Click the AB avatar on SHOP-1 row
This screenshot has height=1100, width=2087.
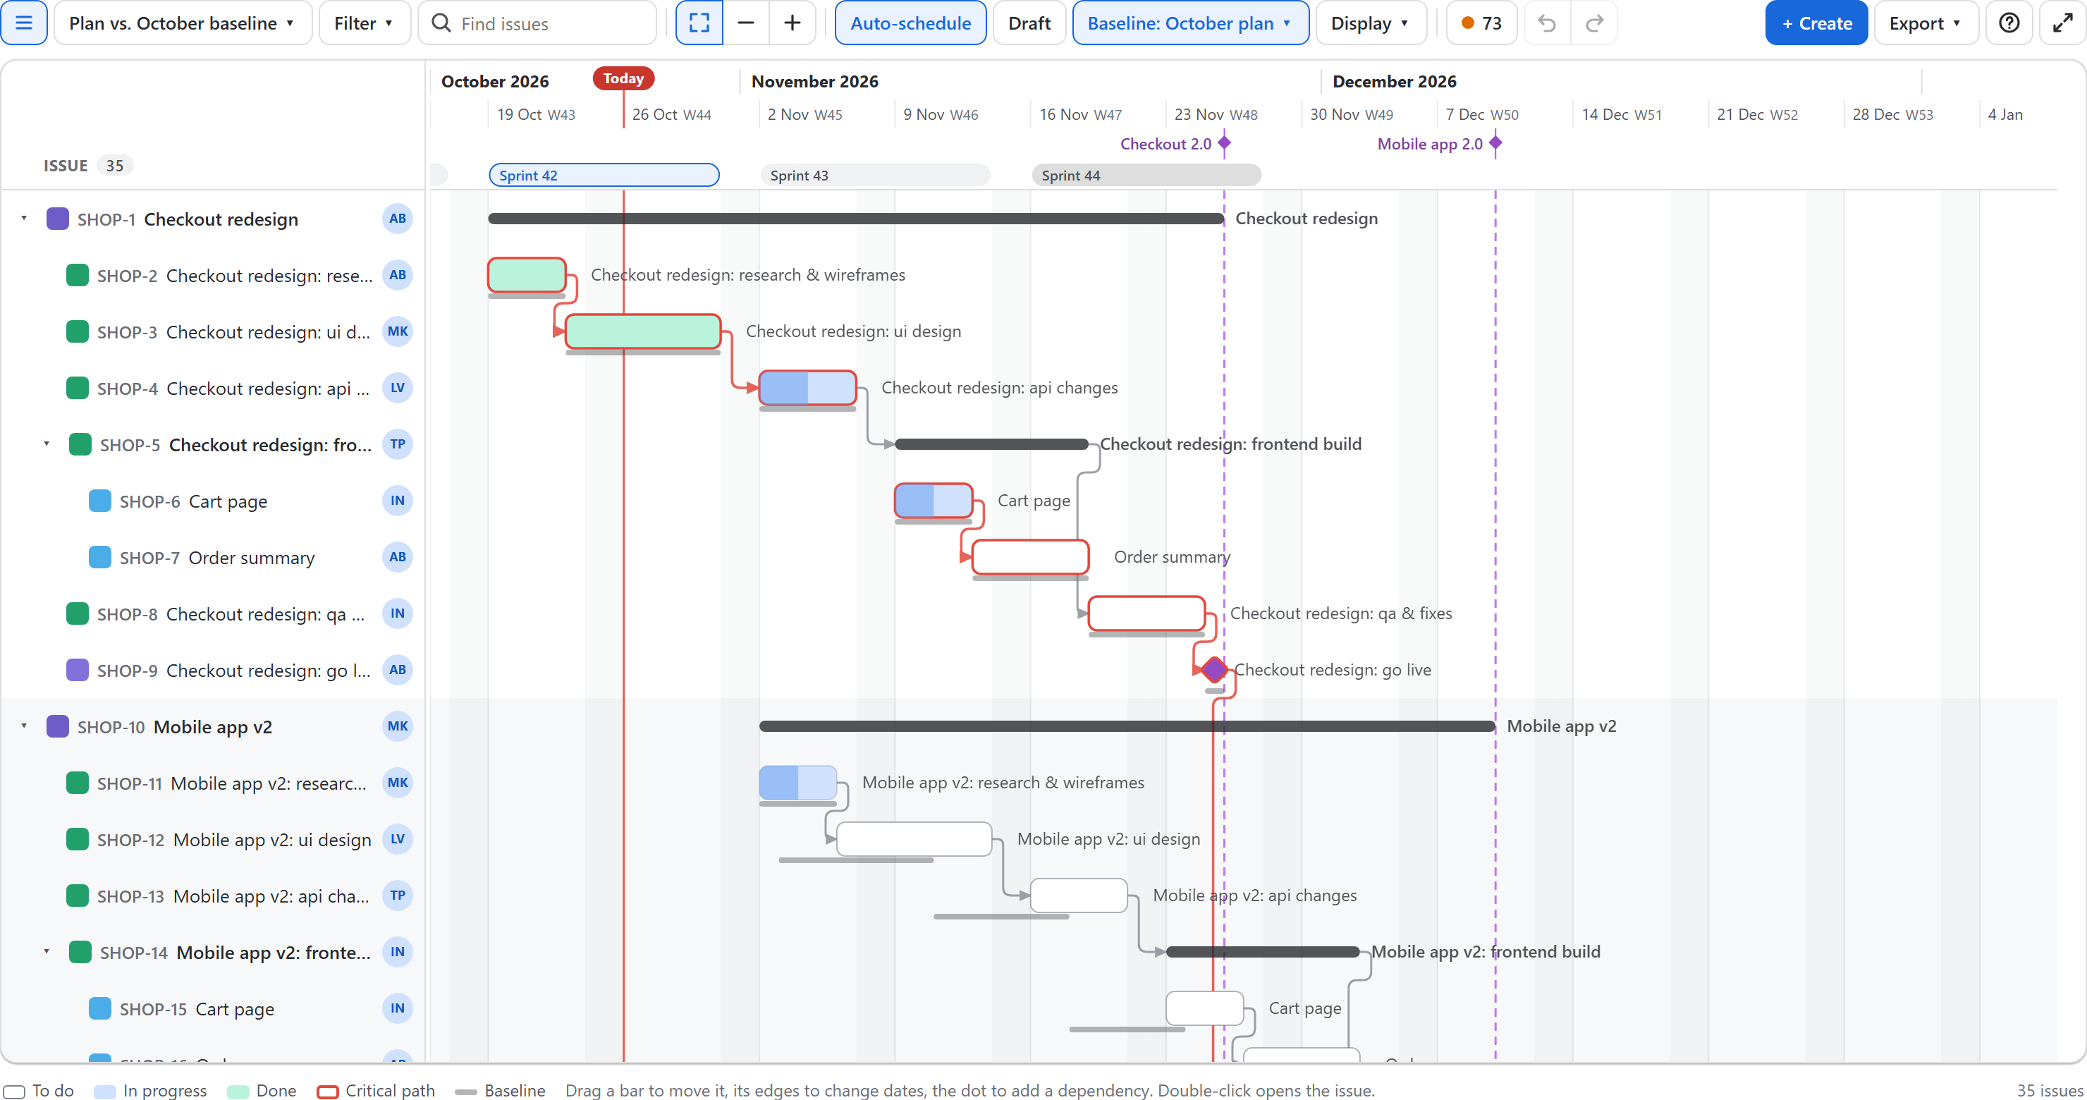click(x=397, y=219)
